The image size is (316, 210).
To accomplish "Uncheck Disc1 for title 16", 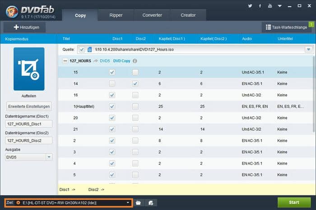I will pos(112,95).
